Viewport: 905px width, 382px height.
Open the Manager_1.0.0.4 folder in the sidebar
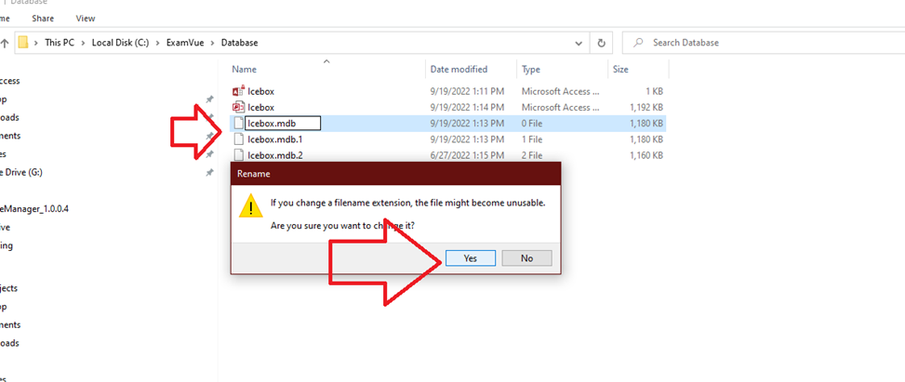coord(34,209)
